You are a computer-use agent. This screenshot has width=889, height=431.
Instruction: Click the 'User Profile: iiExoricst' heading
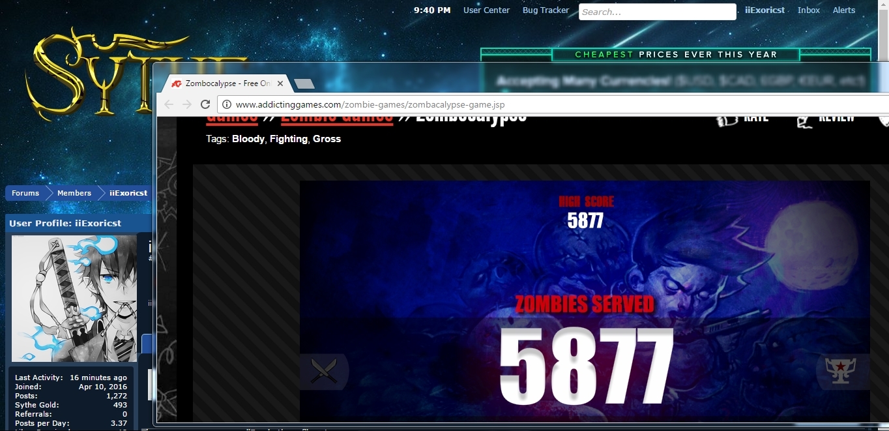[x=65, y=223]
